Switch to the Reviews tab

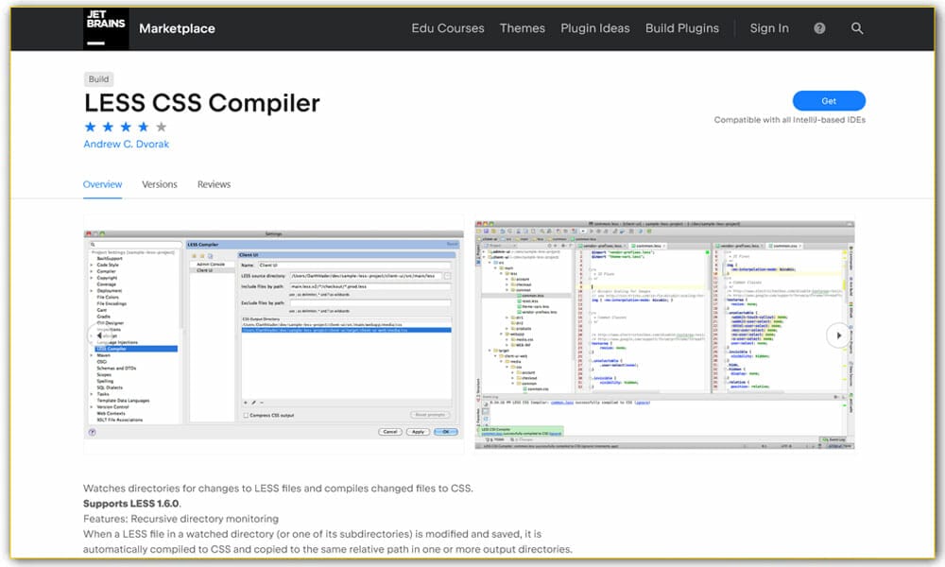click(213, 184)
